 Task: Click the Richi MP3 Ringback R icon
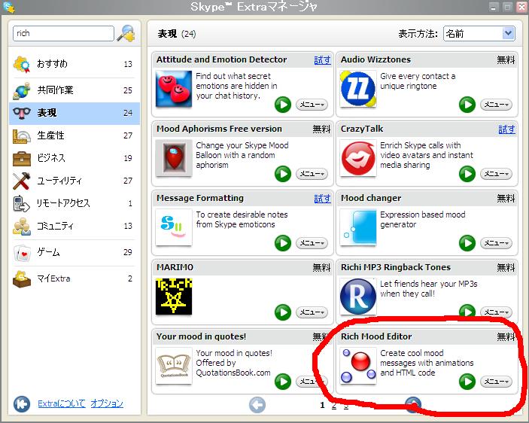click(x=358, y=297)
